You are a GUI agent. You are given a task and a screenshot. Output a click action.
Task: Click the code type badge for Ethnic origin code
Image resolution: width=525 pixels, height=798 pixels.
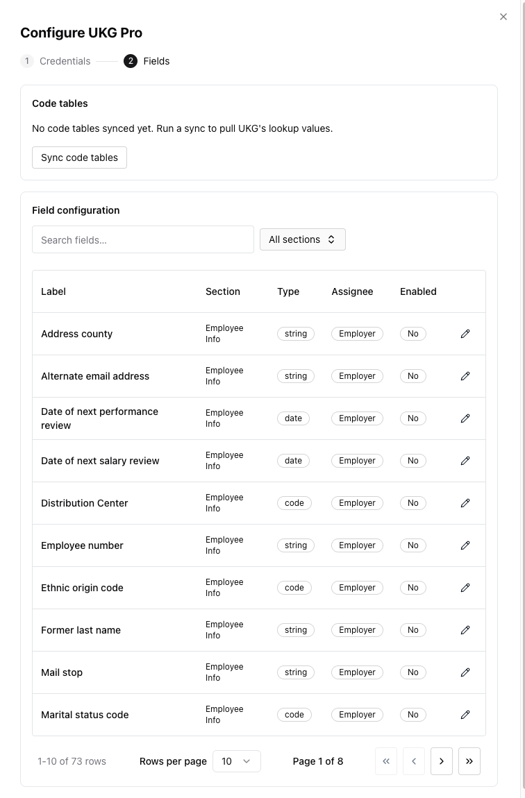(x=294, y=587)
